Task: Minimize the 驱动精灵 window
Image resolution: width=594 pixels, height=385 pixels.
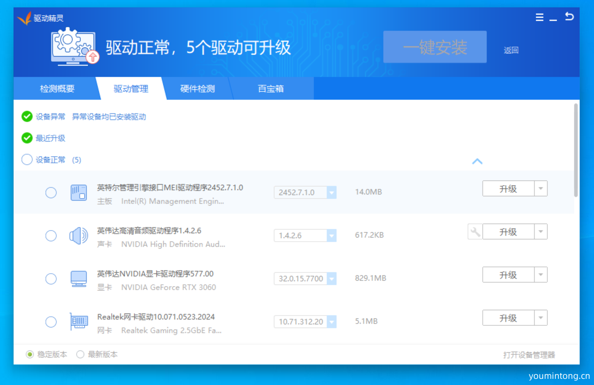Action: [553, 20]
